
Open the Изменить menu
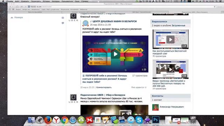[x=25, y=1]
